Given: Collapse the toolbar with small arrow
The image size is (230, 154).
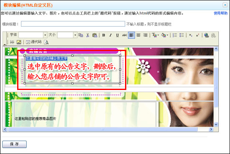Looking at the screenshot, I should click(x=5, y=44).
